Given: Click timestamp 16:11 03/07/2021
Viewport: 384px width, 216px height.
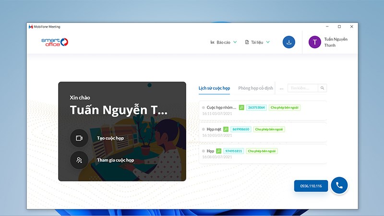Looking at the screenshot, I should pos(217,114).
